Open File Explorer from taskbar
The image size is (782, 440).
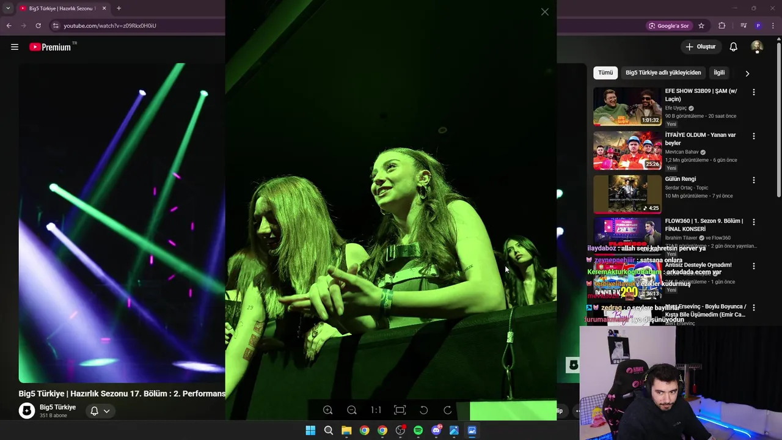[x=346, y=430]
